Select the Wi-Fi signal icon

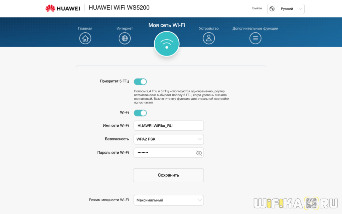pos(167,44)
